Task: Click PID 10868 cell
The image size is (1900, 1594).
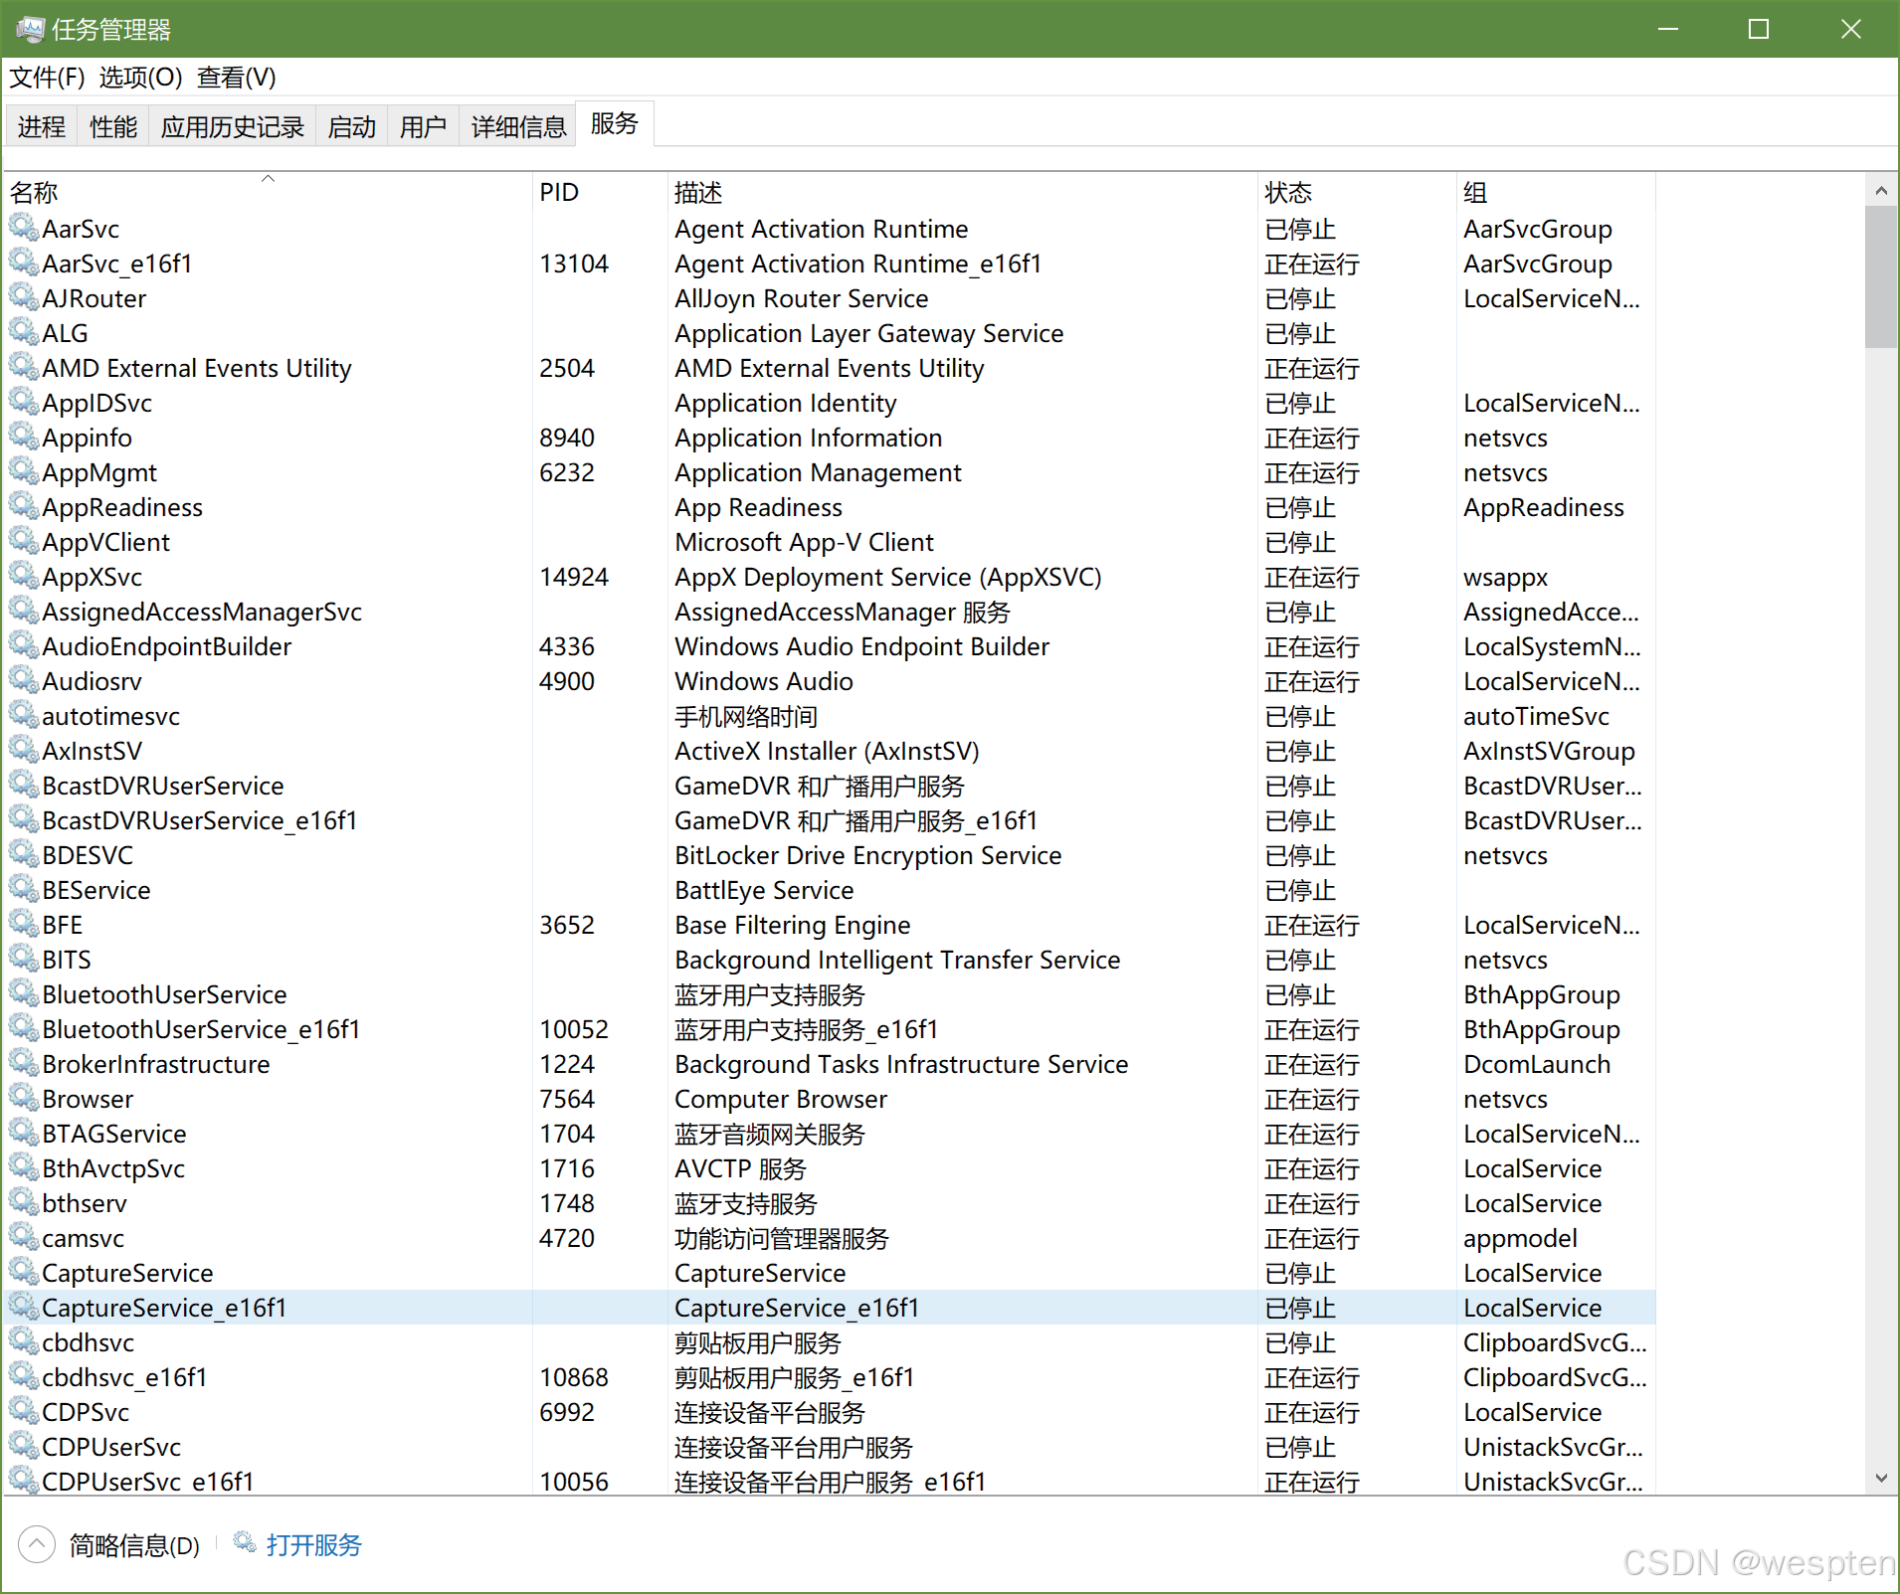Action: 574,1377
